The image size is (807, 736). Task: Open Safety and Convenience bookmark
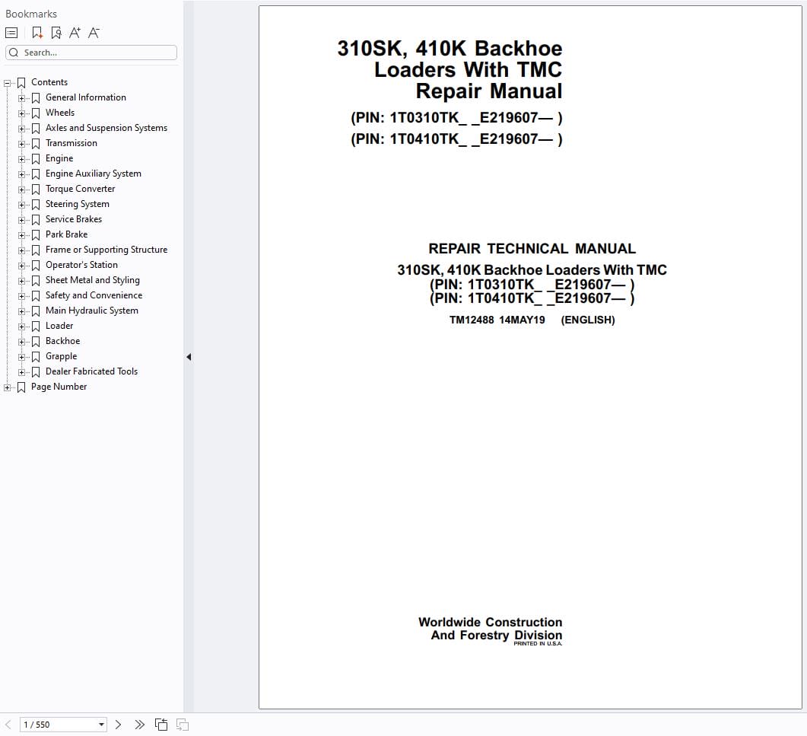click(94, 295)
